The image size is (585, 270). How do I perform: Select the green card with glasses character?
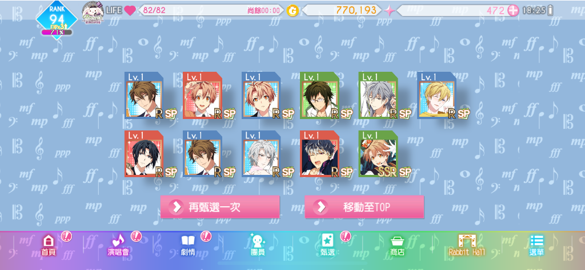[x=320, y=95]
